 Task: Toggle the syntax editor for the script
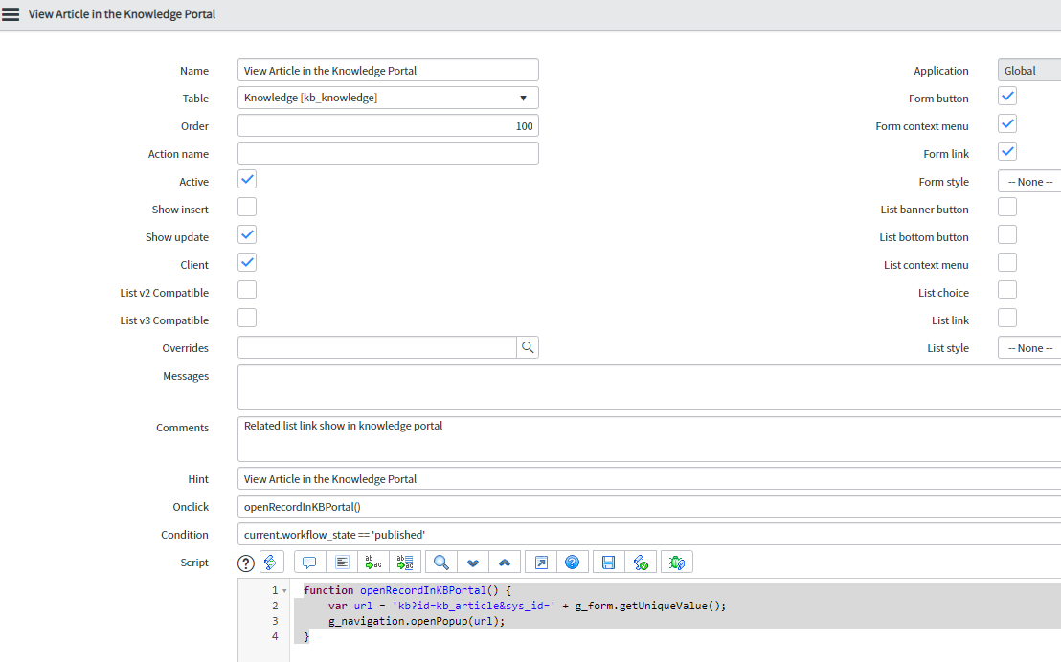[271, 562]
